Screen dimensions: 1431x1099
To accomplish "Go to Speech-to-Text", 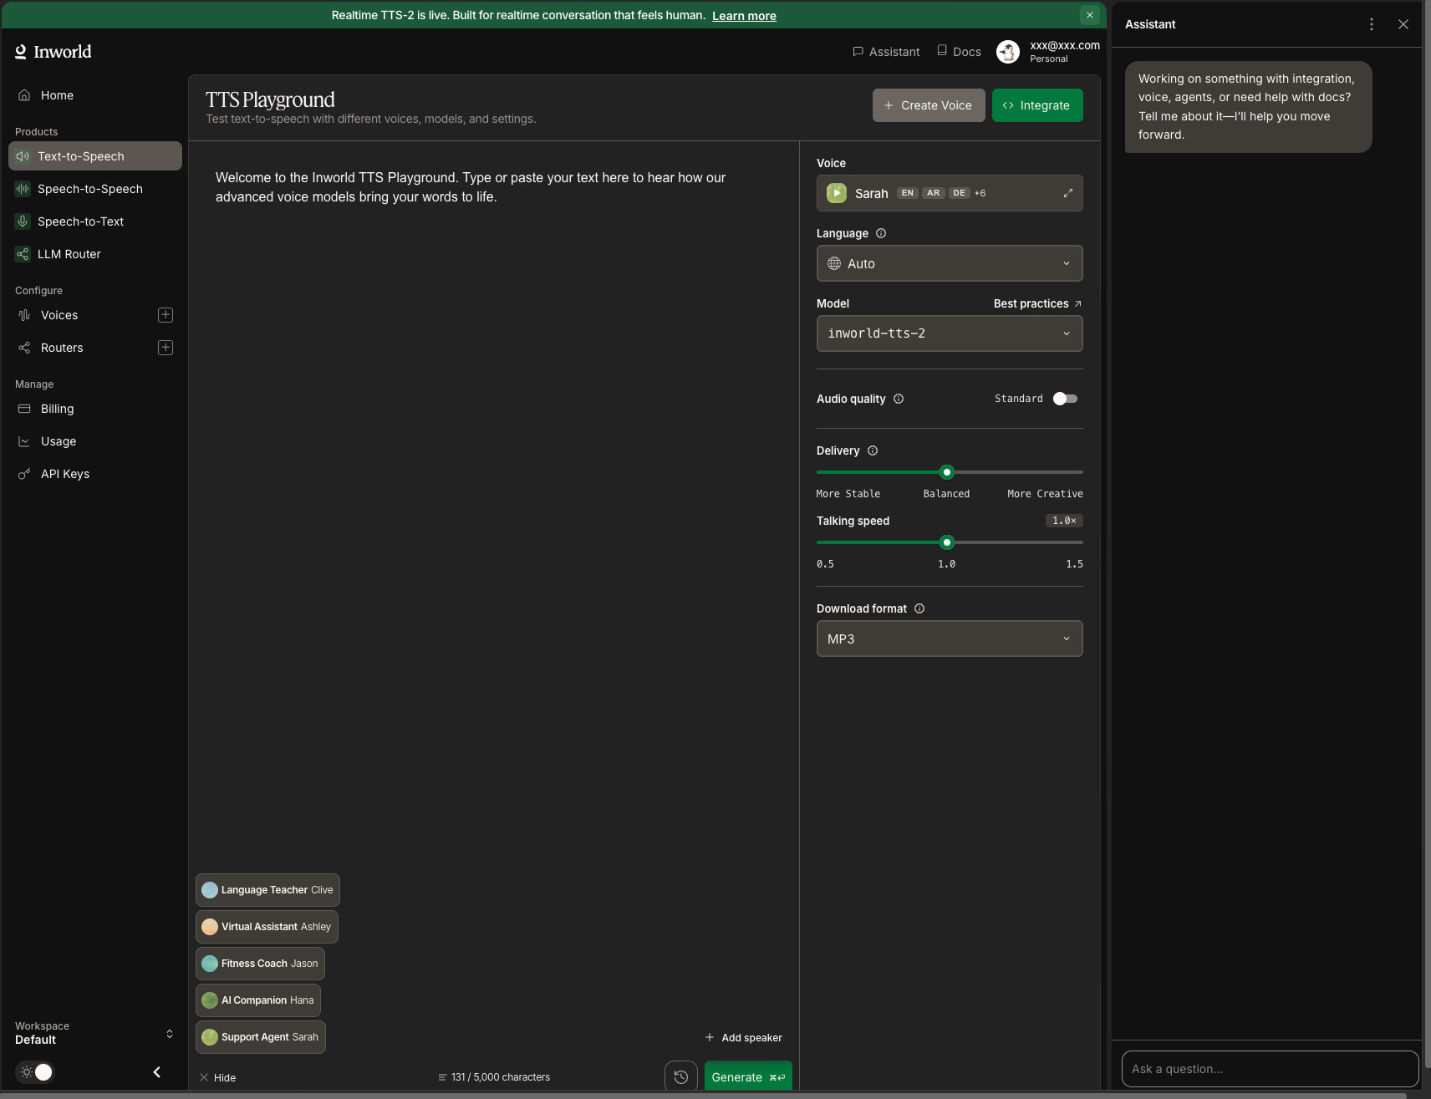I will (x=95, y=221).
